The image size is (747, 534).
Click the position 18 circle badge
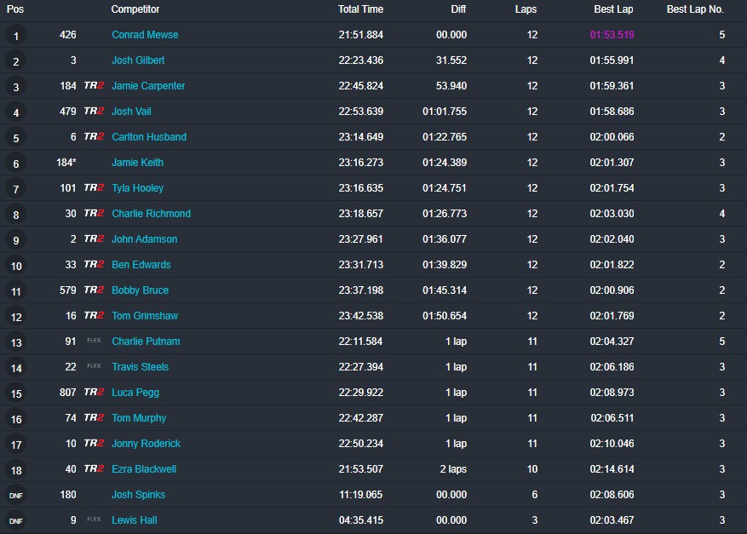click(x=15, y=470)
